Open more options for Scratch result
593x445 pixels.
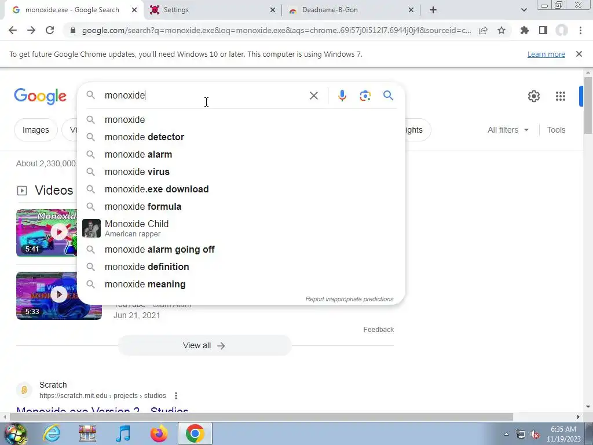tap(176, 396)
